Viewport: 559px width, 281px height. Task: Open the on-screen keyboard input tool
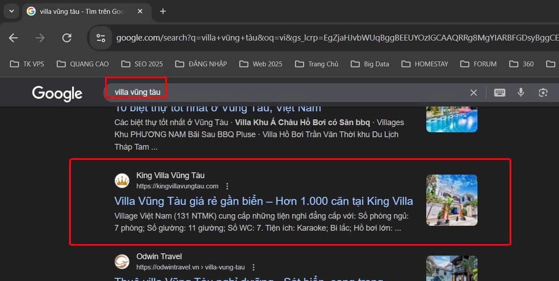pos(500,93)
